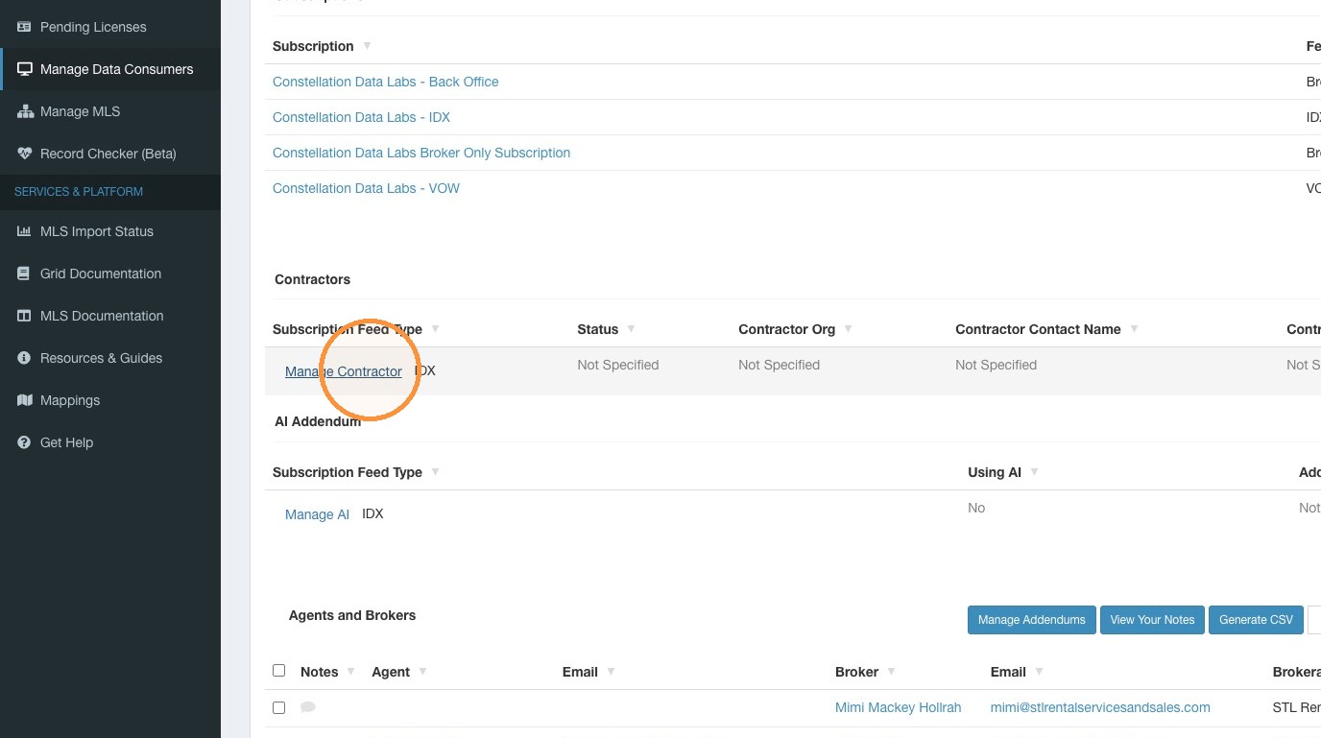Open the Notes column filter arrow

[x=350, y=672]
